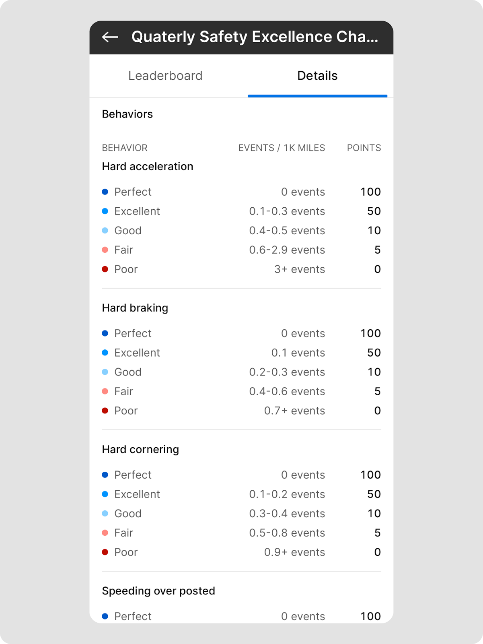Click the 0.6-2.9 events Fair row value
The height and width of the screenshot is (644, 483).
(x=287, y=250)
